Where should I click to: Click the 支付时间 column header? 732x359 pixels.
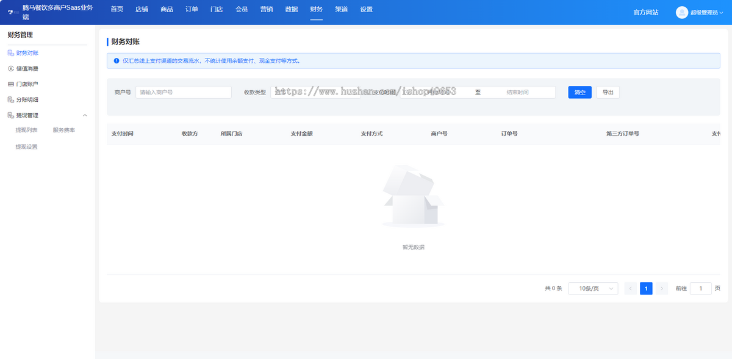click(x=122, y=133)
